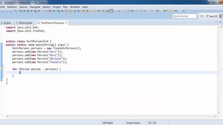The height and width of the screenshot is (125, 223).
Task: Open the Edit menu
Action: (x=2, y=7)
